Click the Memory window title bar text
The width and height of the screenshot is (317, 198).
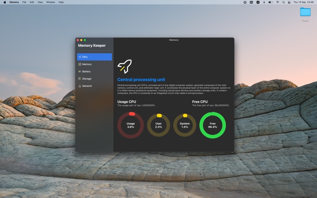[x=174, y=40]
